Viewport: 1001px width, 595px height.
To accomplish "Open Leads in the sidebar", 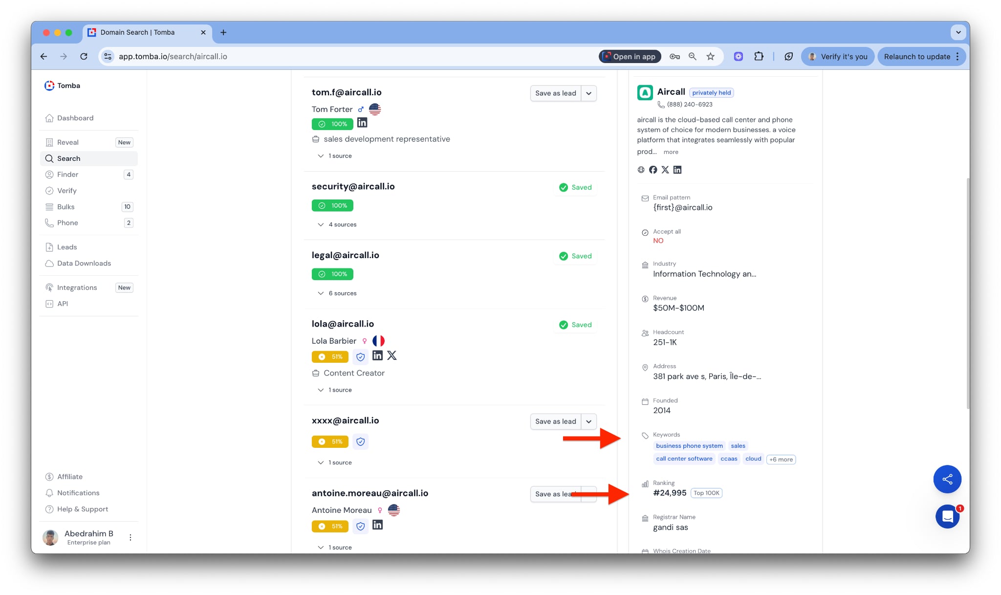I will [67, 247].
